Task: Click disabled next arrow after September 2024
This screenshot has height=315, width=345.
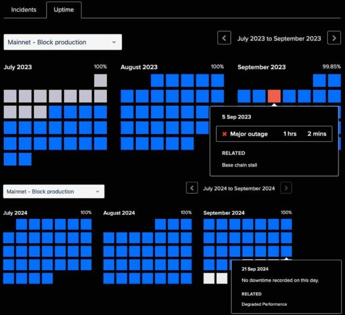Action: (286, 188)
